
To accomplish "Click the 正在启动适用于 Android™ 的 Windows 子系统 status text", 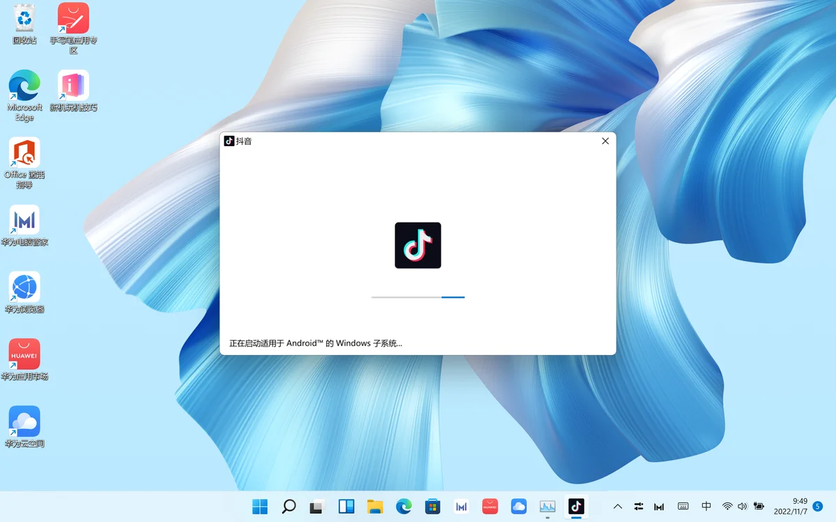I will [x=316, y=343].
